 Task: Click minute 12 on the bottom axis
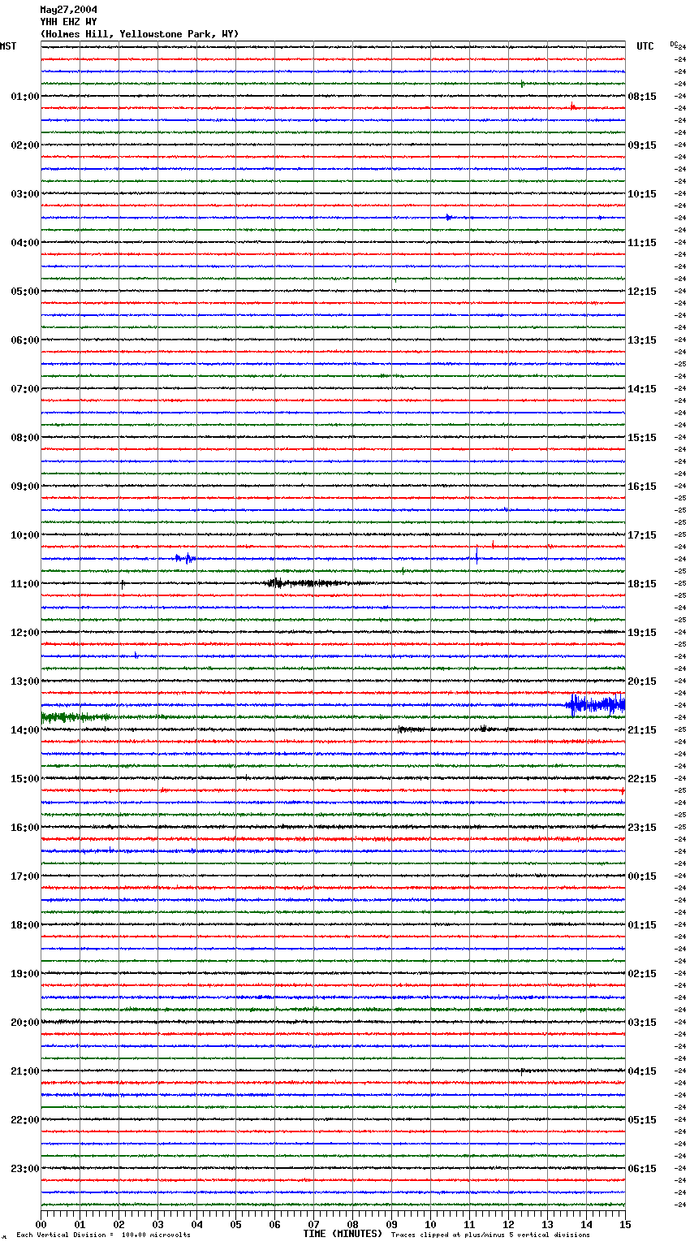[508, 1224]
